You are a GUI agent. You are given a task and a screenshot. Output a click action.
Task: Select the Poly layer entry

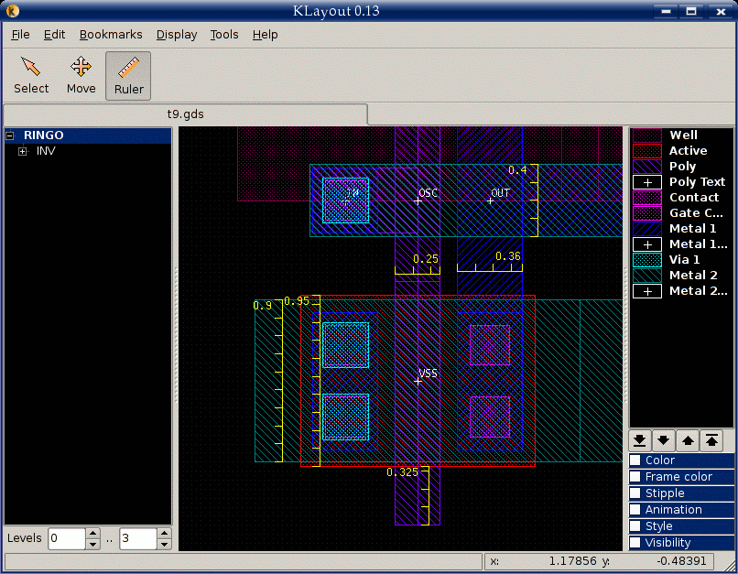(682, 167)
